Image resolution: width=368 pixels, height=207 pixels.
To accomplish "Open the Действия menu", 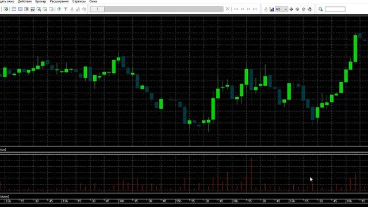I will [x=25, y=1].
